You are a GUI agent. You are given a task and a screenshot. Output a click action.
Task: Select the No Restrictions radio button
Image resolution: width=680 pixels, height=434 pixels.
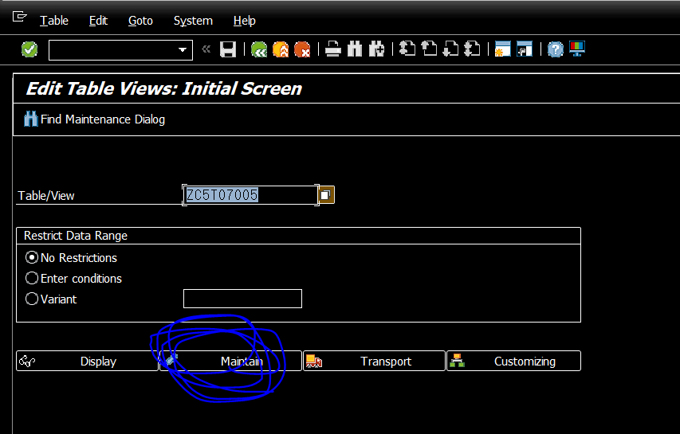click(32, 257)
